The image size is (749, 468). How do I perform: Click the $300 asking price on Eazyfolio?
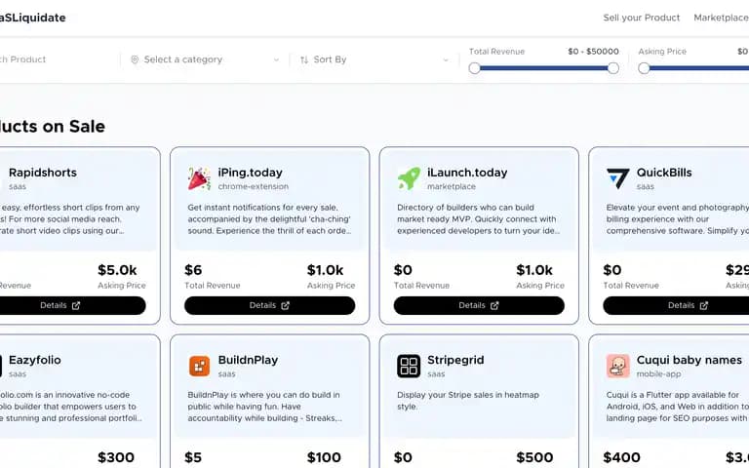coord(116,457)
